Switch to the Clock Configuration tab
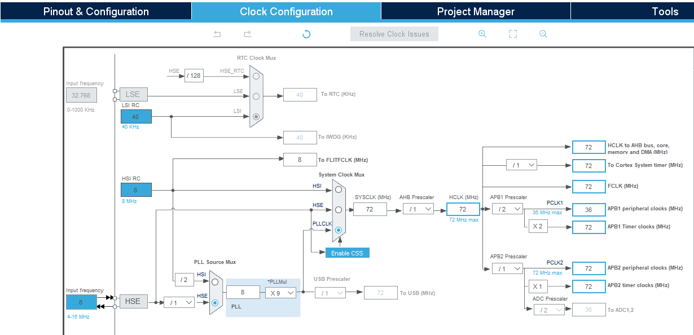The image size is (694, 335). point(286,11)
